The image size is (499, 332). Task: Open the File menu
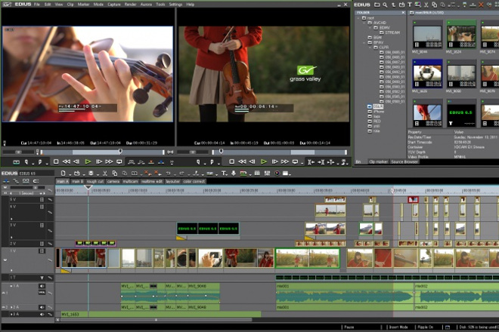tap(37, 5)
